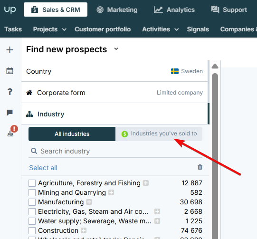257x239 pixels.
Task: Click the Upsales 'up' logo
Action: [x=10, y=10]
